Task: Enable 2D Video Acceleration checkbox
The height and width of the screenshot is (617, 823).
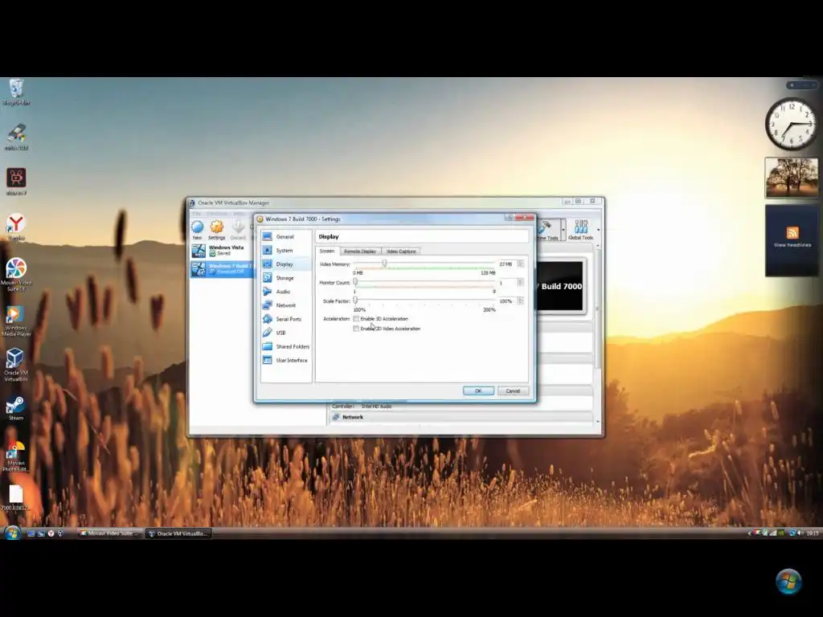Action: point(356,329)
